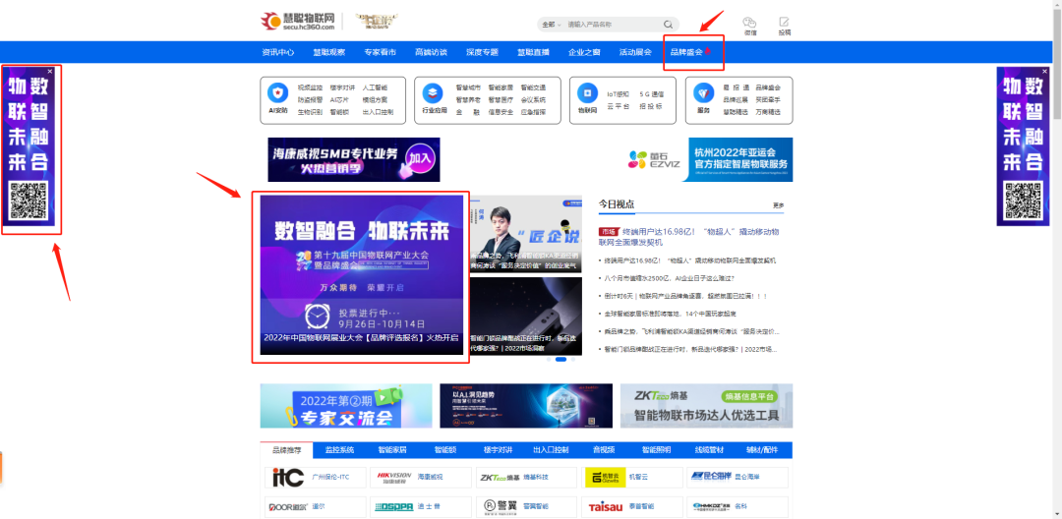This screenshot has width=1062, height=519.
Task: Click the 昆仑海岸 brand logo
Action: [x=711, y=477]
